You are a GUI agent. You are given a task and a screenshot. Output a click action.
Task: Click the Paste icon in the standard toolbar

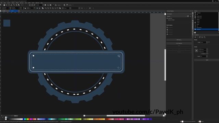pyautogui.click(x=19, y=5)
